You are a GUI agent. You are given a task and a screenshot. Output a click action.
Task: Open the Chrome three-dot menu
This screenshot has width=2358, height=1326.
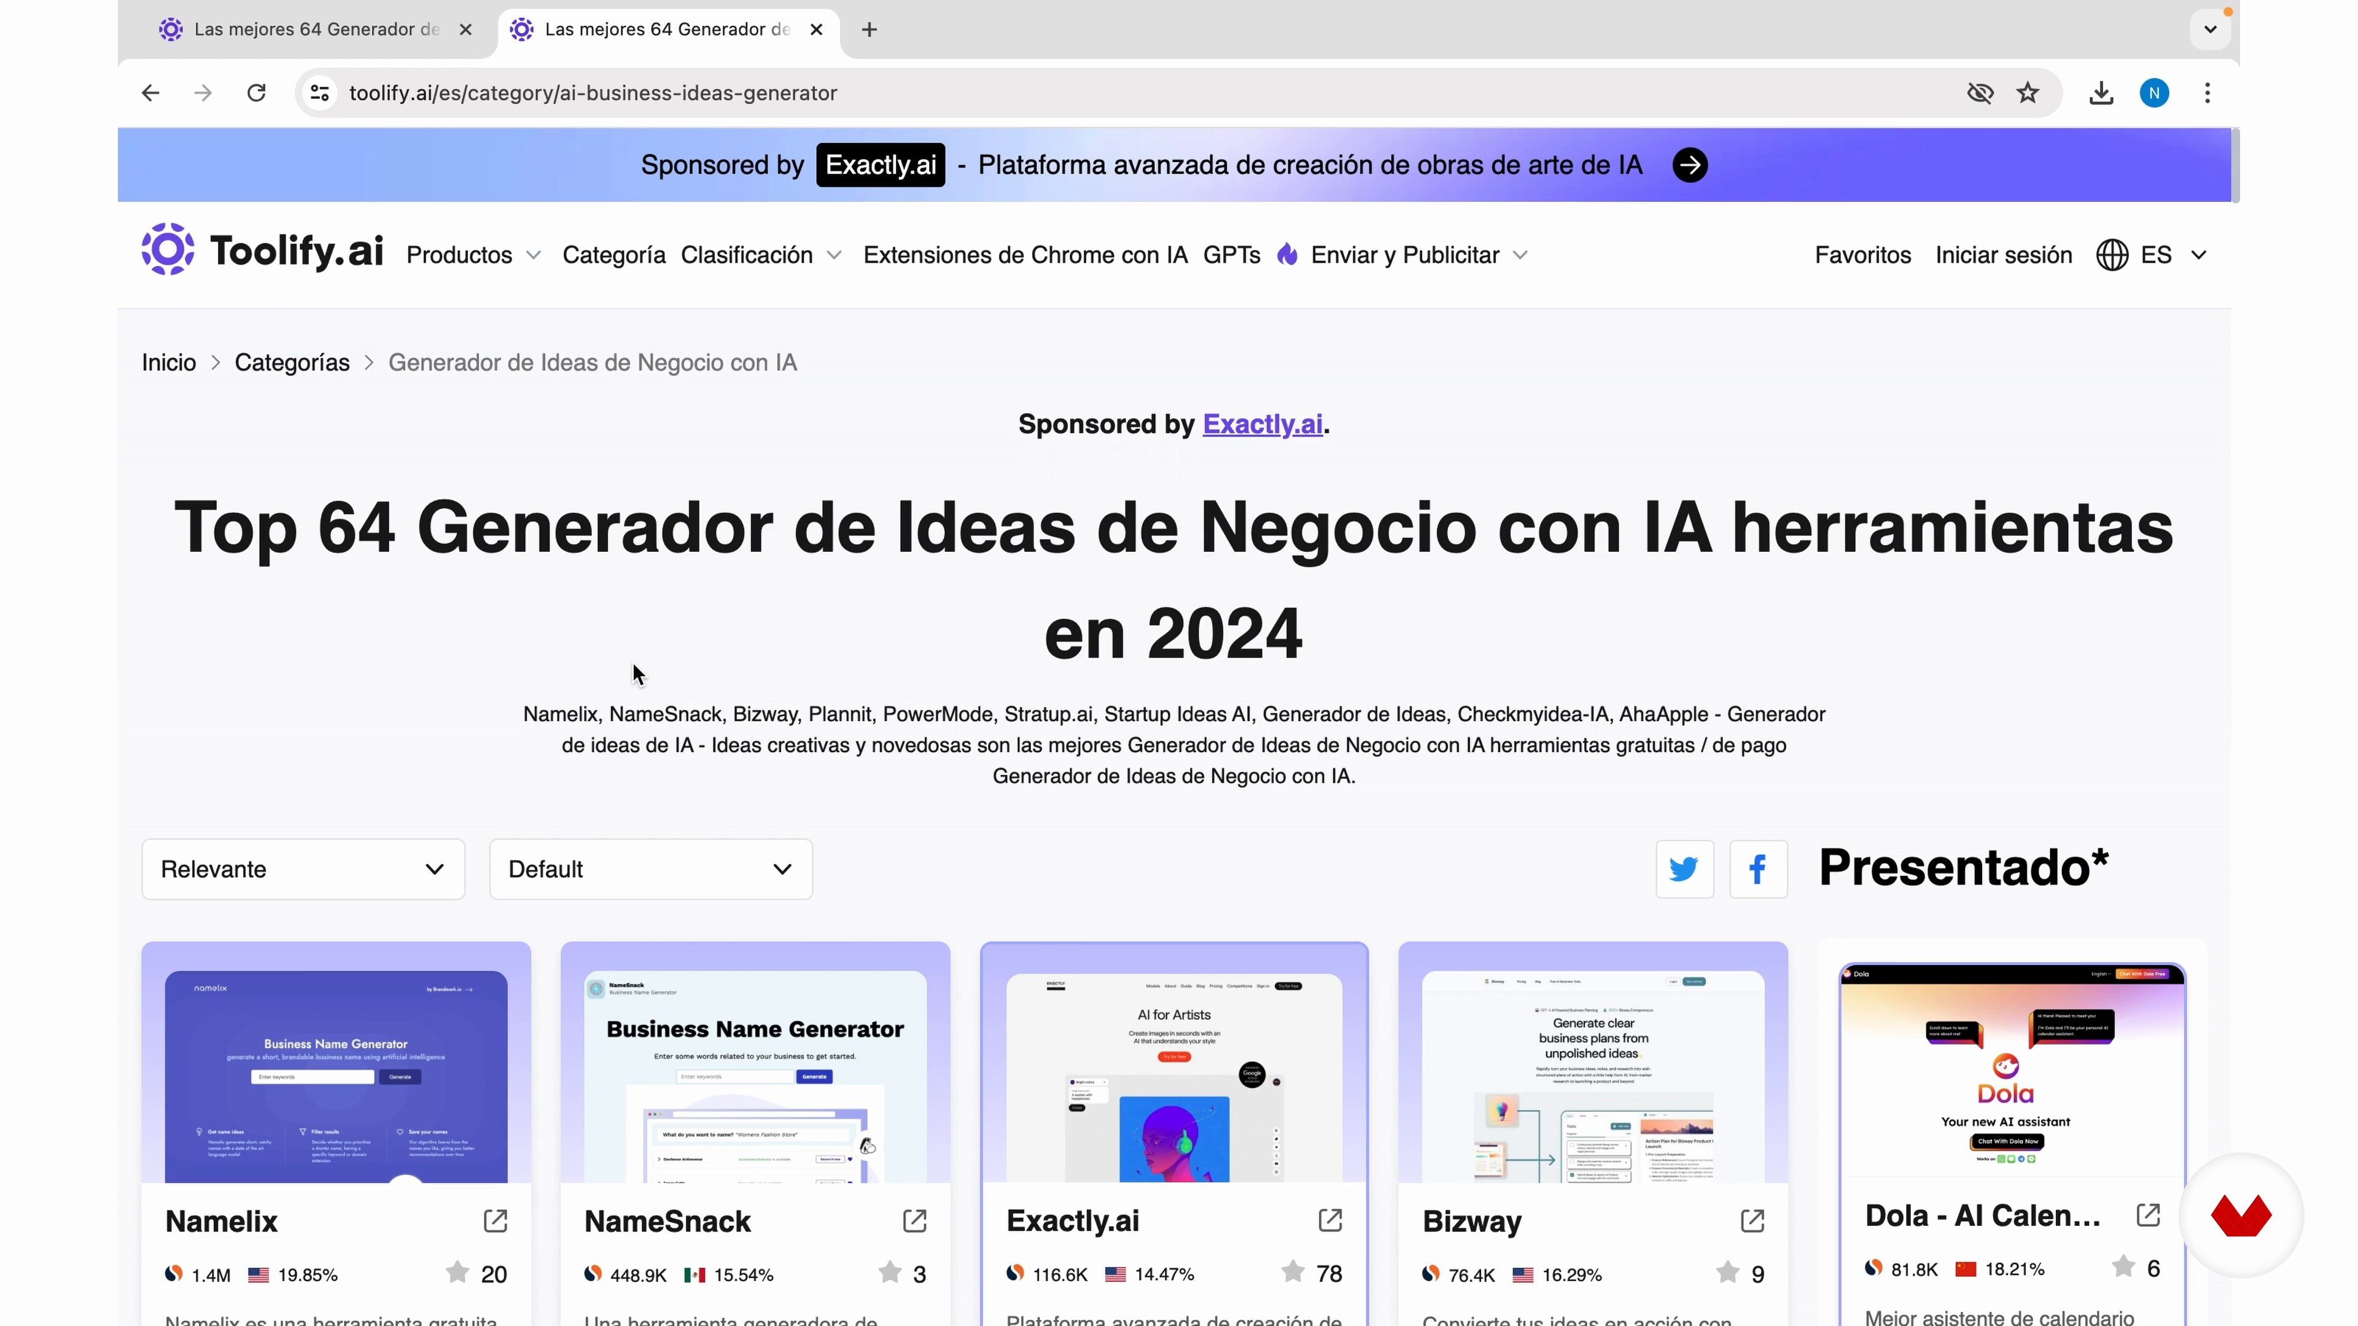[x=2207, y=93]
